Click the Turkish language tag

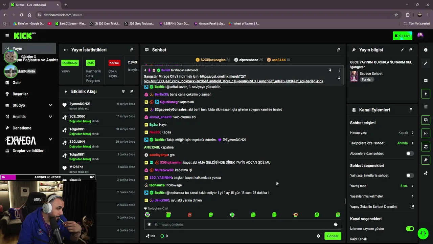(x=367, y=80)
